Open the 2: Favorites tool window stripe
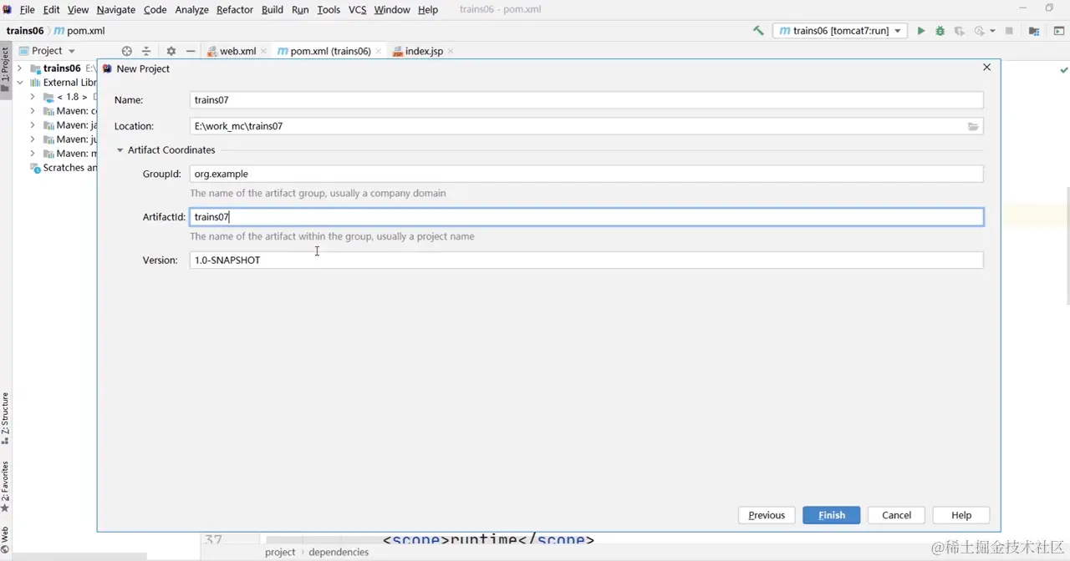 pos(5,488)
